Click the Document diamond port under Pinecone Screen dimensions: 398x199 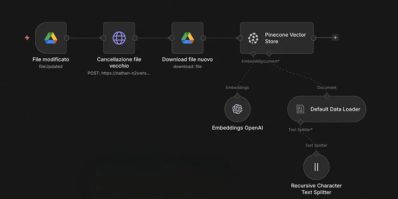[269, 54]
